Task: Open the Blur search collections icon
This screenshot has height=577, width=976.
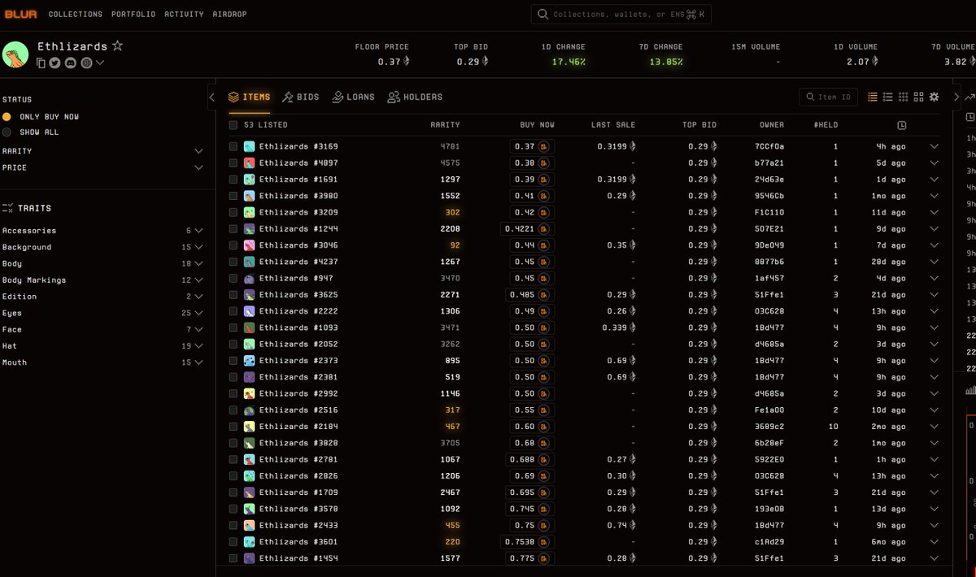Action: point(541,14)
